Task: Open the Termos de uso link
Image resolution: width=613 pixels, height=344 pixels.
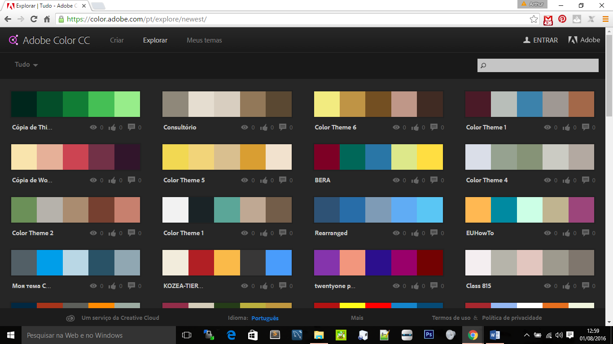Action: pos(451,318)
